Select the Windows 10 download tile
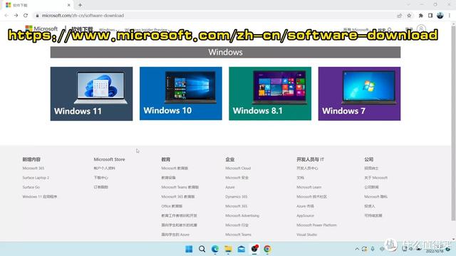The width and height of the screenshot is (456, 256). [x=180, y=93]
